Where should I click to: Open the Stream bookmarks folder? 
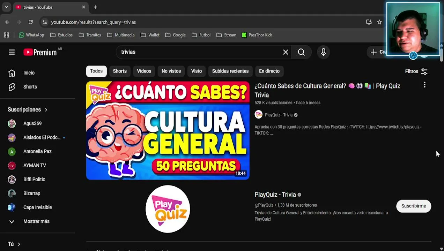tap(226, 35)
